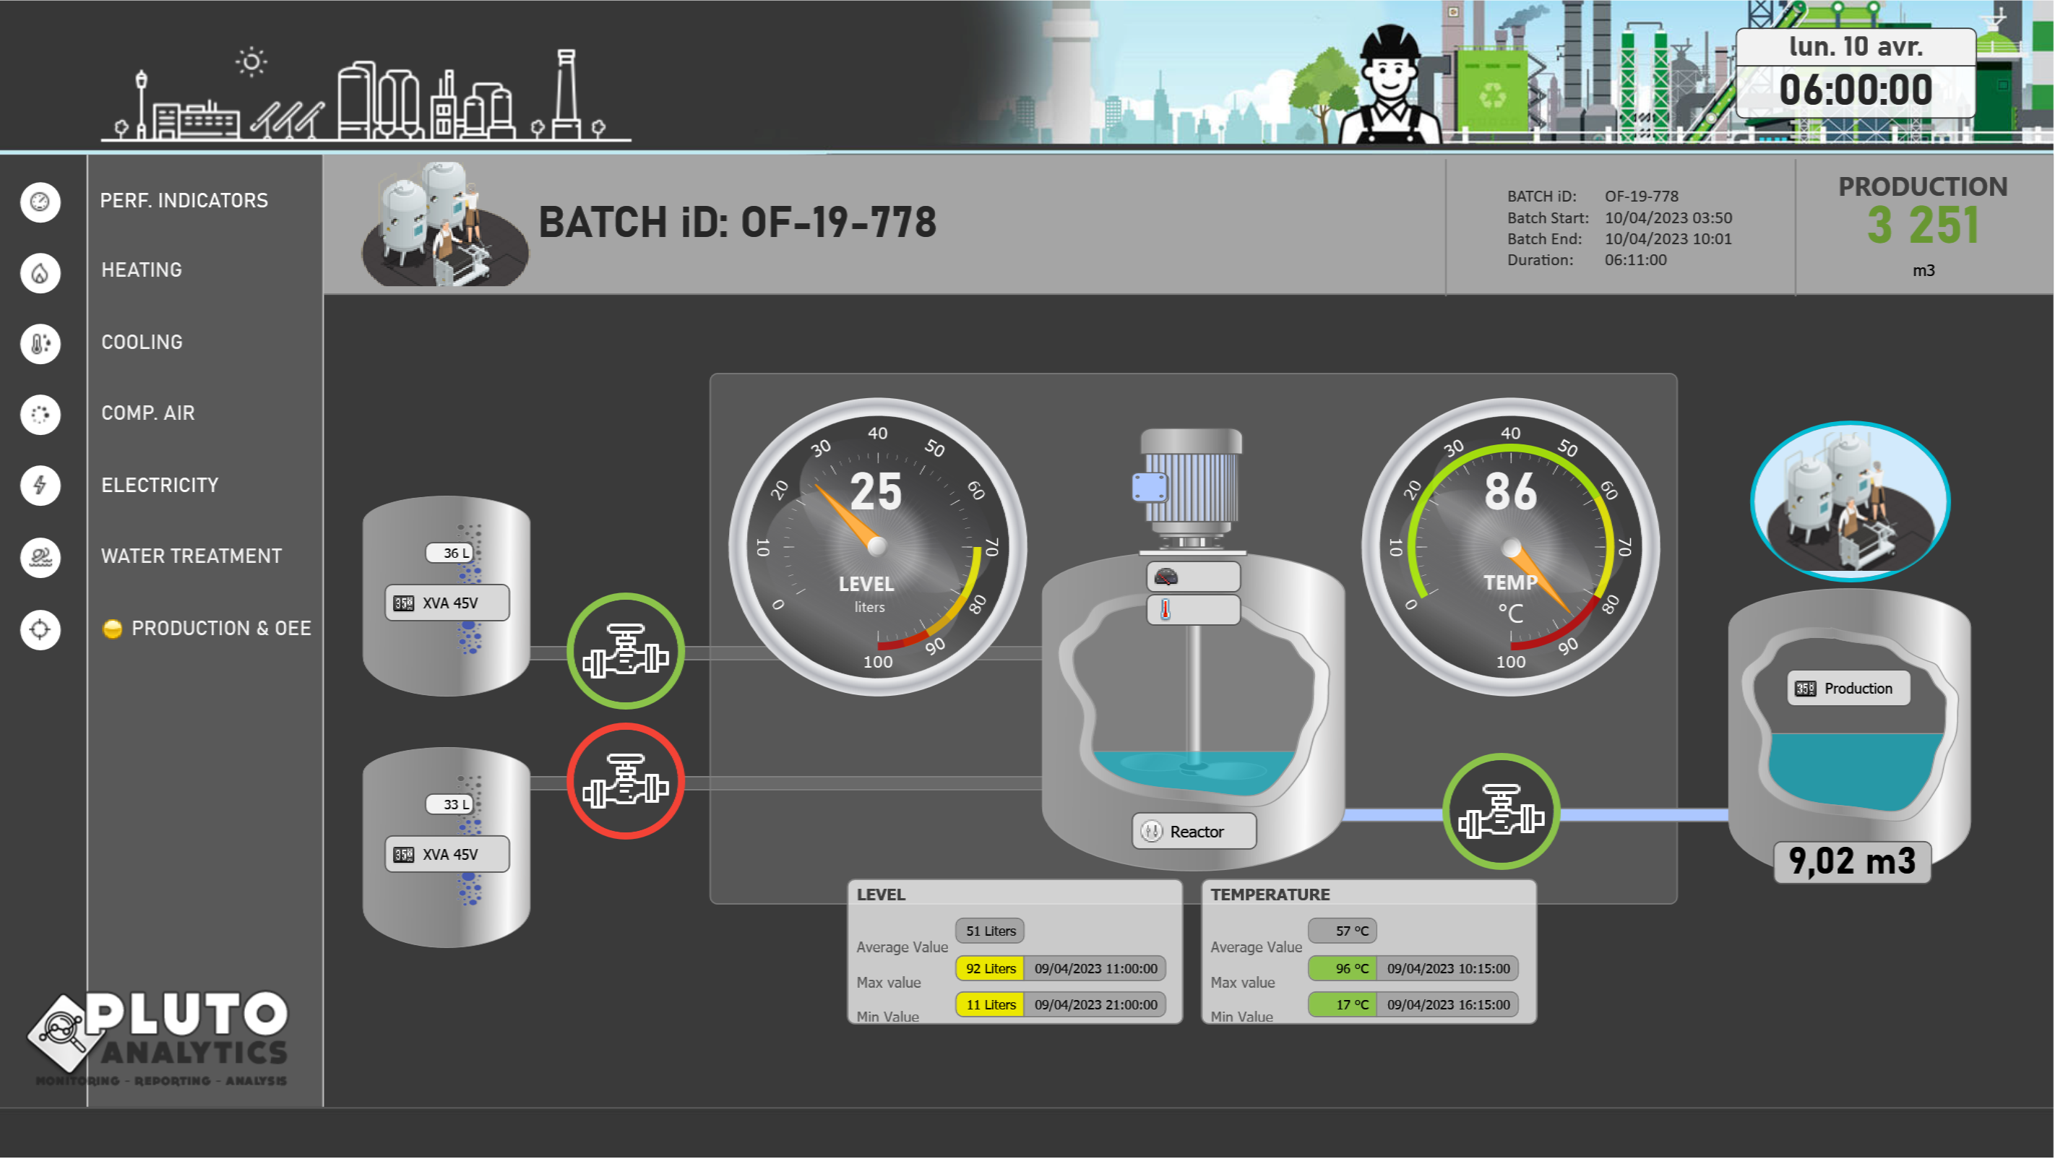Click the Electricity lightning bolt icon

(40, 485)
